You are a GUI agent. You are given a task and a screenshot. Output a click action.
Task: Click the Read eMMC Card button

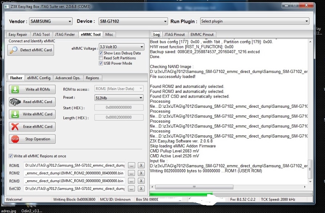tap(32, 102)
